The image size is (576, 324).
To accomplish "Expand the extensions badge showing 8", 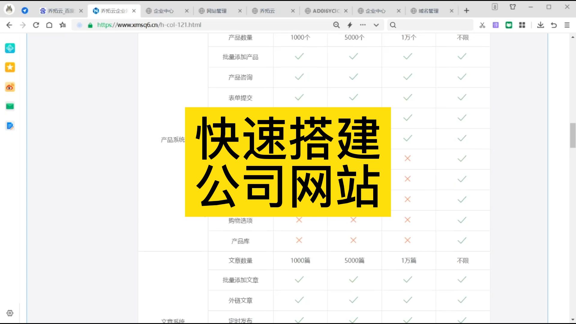I will coord(495,7).
